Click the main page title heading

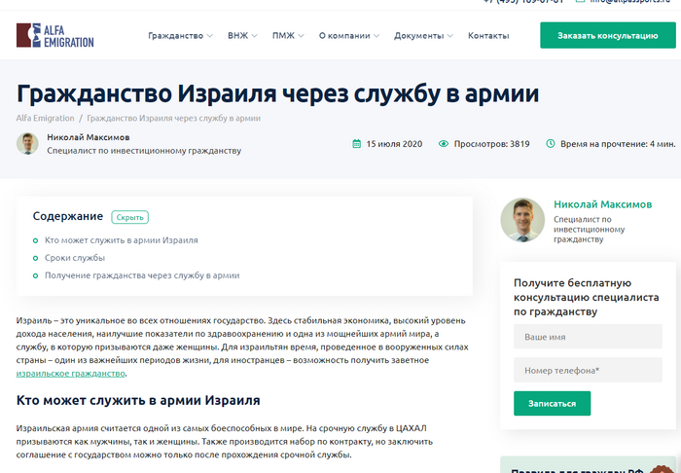(x=277, y=93)
